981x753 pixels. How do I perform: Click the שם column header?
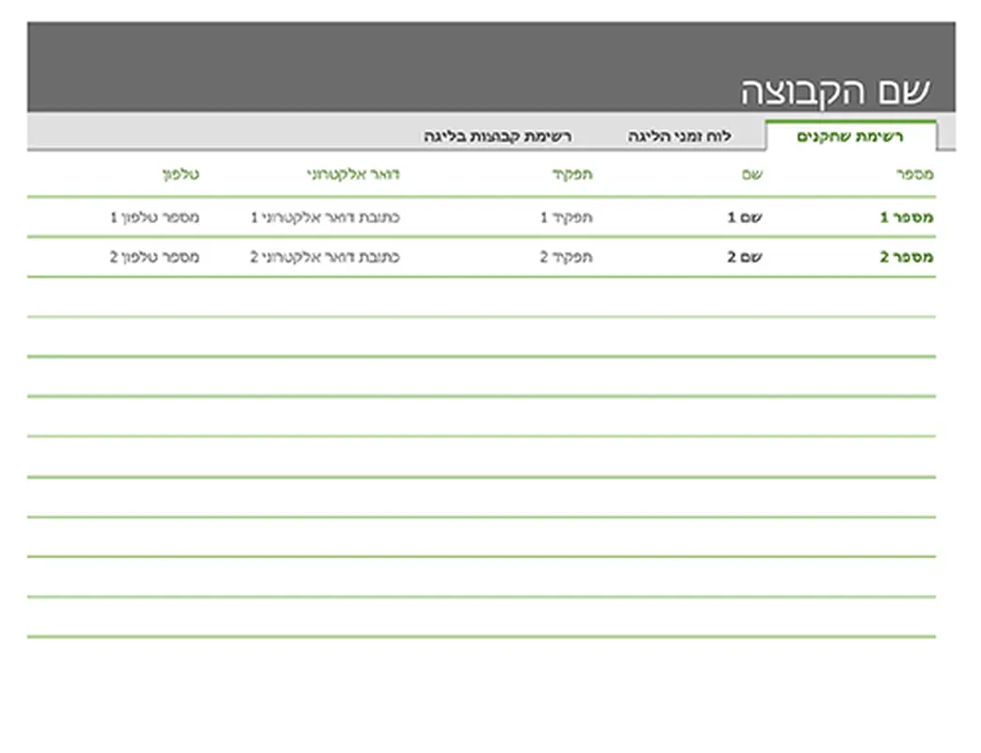[x=752, y=174]
